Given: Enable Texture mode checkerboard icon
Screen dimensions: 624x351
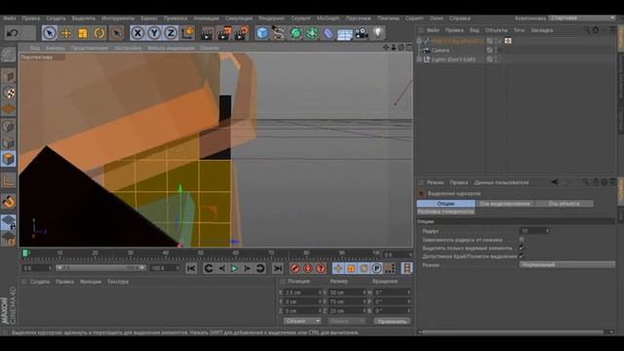Looking at the screenshot, I should [x=9, y=93].
